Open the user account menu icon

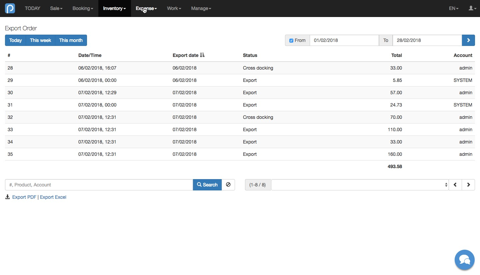pos(472,8)
